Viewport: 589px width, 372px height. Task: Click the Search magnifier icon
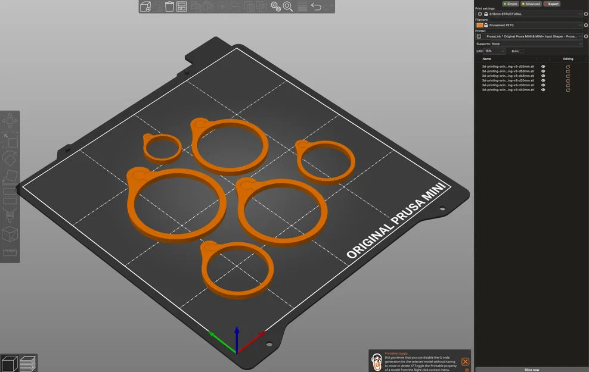click(x=288, y=7)
